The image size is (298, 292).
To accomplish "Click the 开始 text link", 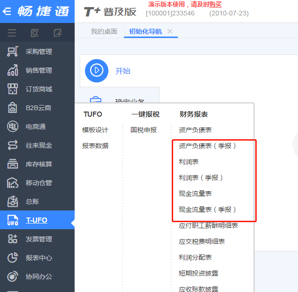I will pos(123,71).
